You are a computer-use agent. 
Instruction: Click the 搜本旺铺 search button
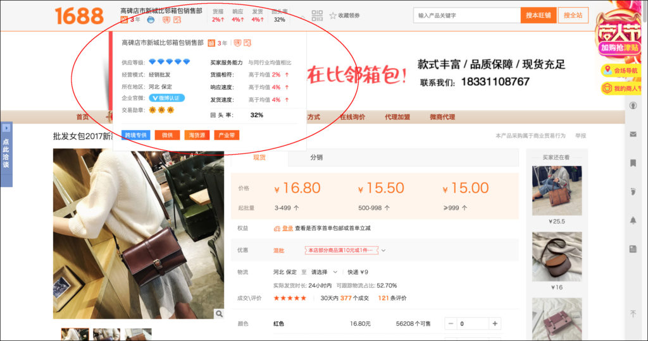tap(539, 15)
